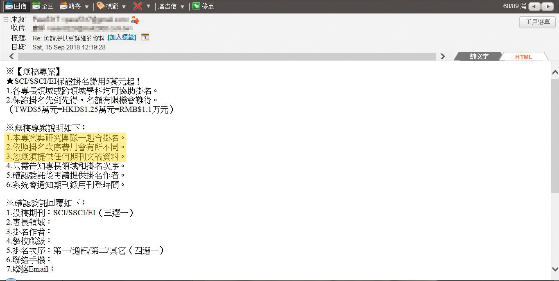The width and height of the screenshot is (559, 281).
Task: Click the 加入標籤 link
Action: [122, 37]
